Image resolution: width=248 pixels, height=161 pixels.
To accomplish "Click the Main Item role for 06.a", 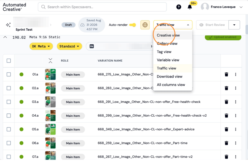I will tap(73, 143).
